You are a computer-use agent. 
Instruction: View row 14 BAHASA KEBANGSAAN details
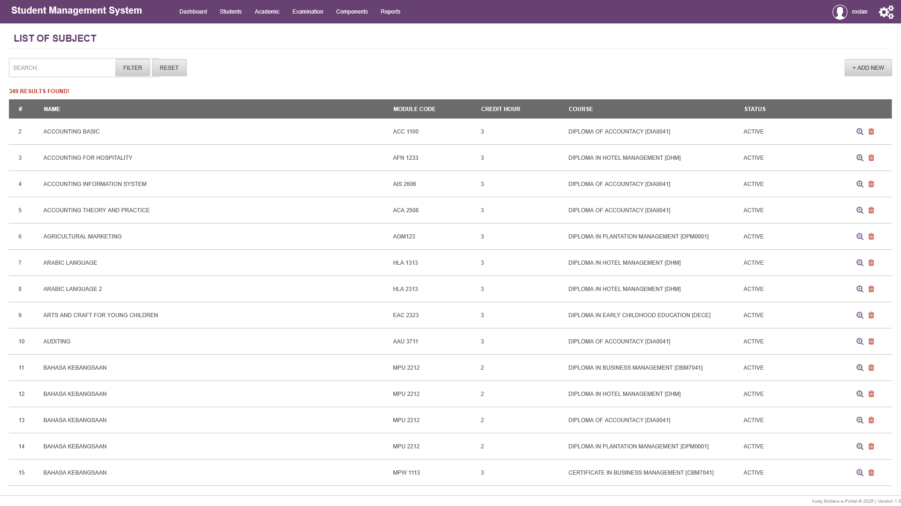click(x=860, y=446)
